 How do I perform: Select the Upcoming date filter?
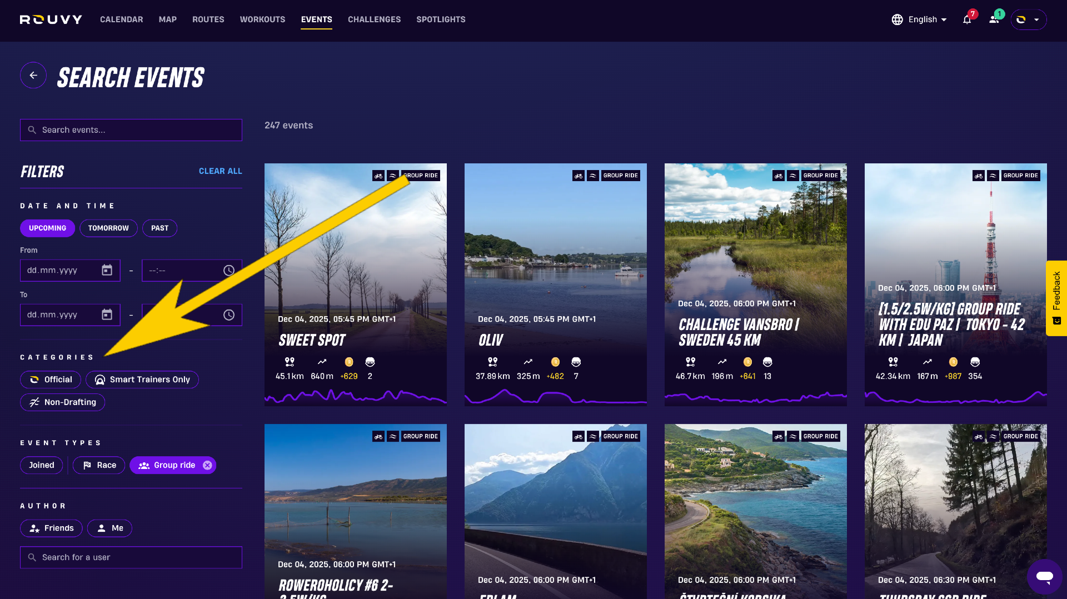[x=47, y=228]
